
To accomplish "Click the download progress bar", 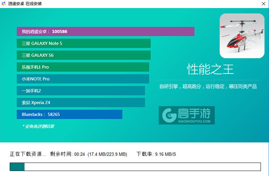I will click(x=135, y=167).
